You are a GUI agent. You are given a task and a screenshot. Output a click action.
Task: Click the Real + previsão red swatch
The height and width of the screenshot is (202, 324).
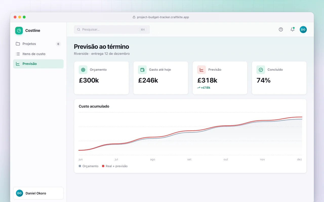pyautogui.click(x=103, y=166)
